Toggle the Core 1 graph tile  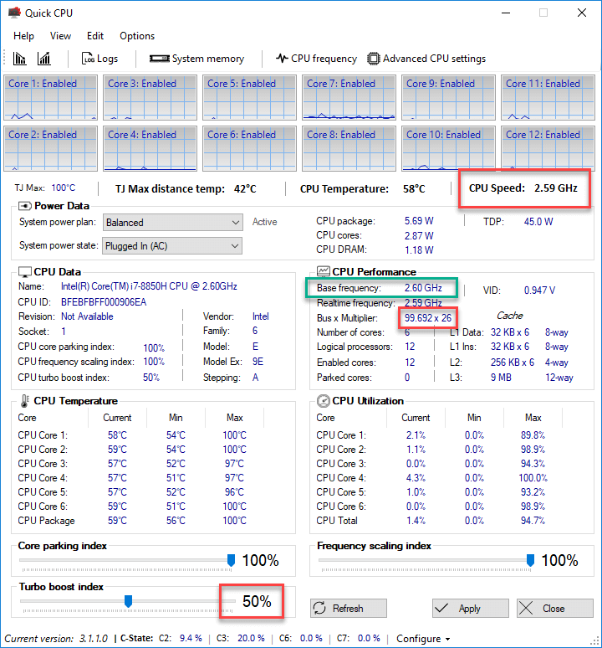click(x=51, y=97)
